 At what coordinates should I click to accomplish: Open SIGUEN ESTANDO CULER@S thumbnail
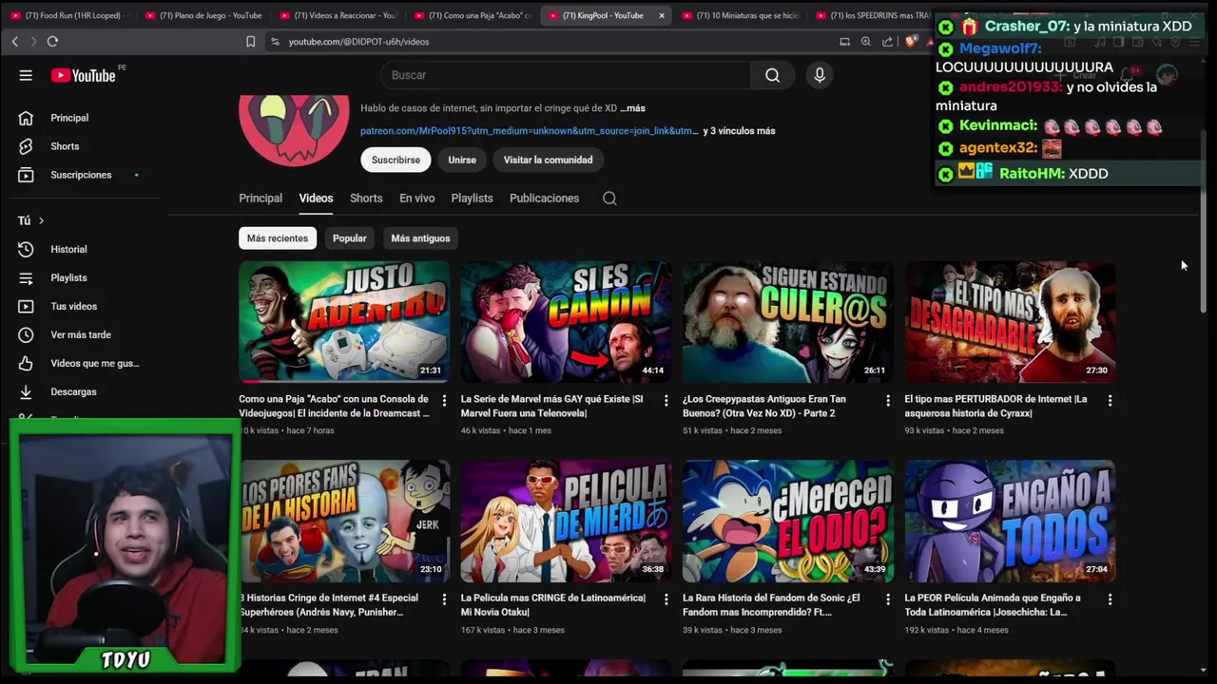pos(788,322)
